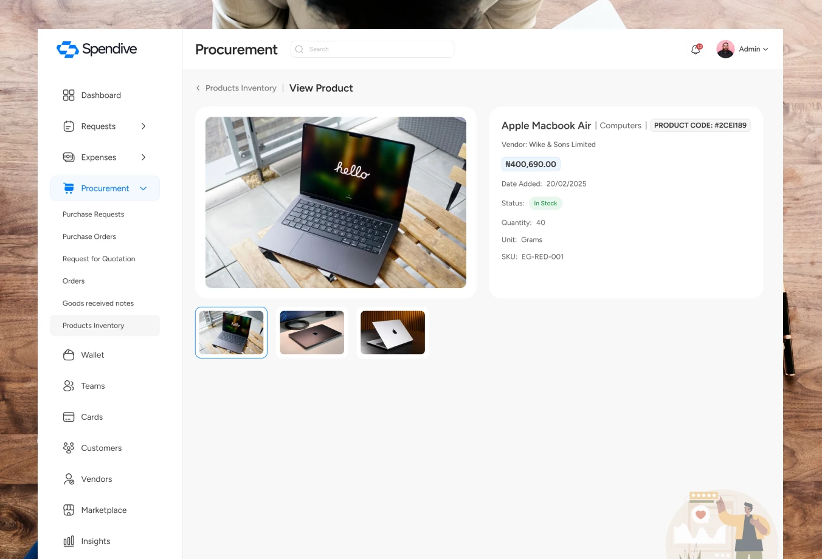This screenshot has width=822, height=559.
Task: Open notifications bell icon
Action: point(696,49)
